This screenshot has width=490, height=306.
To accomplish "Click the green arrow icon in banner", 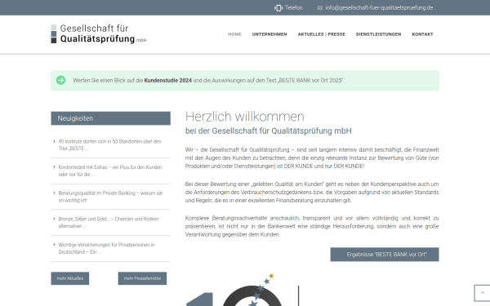I will (x=61, y=80).
